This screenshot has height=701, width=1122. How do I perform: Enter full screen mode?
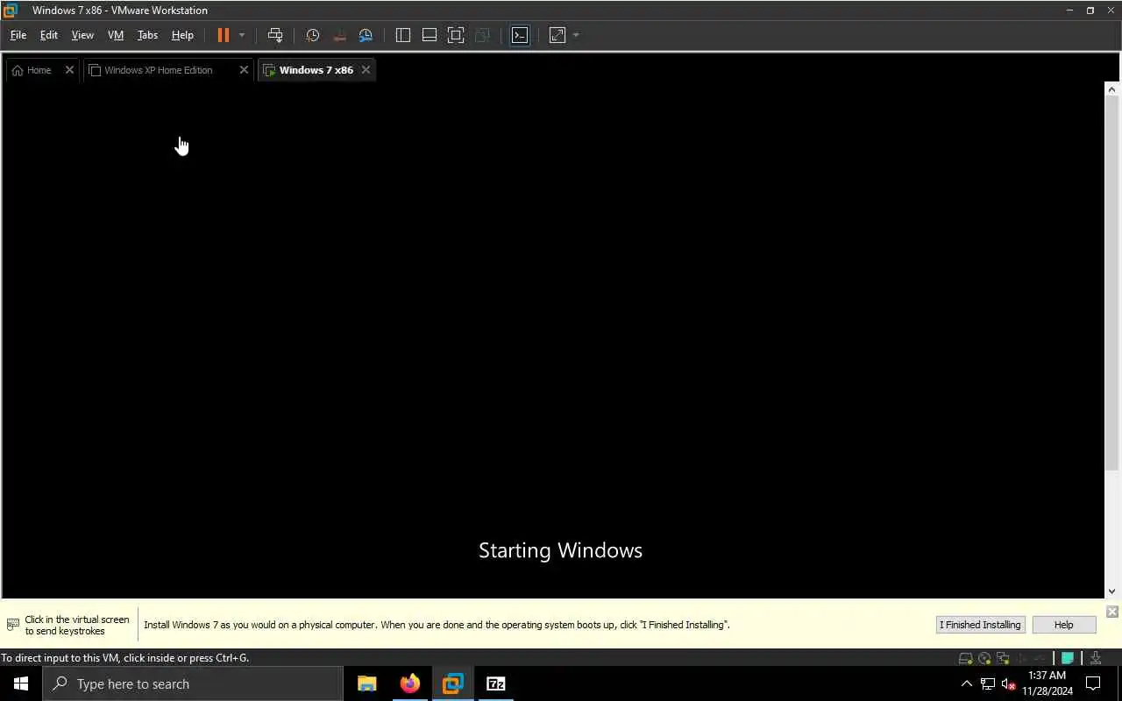point(456,35)
